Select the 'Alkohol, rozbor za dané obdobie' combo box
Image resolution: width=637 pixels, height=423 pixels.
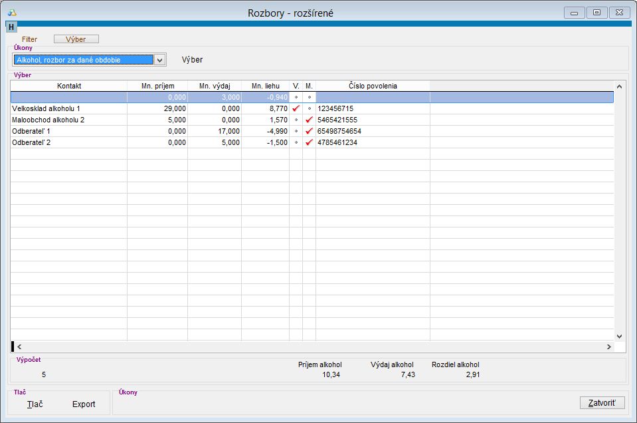coord(83,60)
